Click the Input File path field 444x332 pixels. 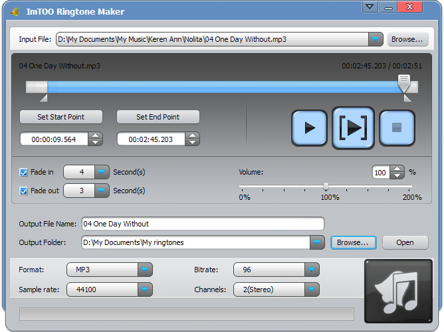click(213, 39)
